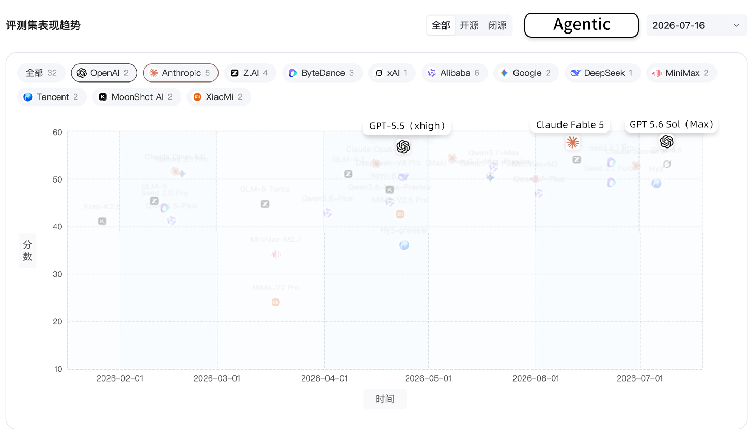Click the xAI Grok 4.5 data point marker
Viewport: 748px width, 429px height.
(x=667, y=164)
